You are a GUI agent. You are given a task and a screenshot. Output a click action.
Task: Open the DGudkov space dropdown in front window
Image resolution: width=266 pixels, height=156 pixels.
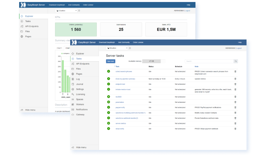pyautogui.click(x=117, y=48)
